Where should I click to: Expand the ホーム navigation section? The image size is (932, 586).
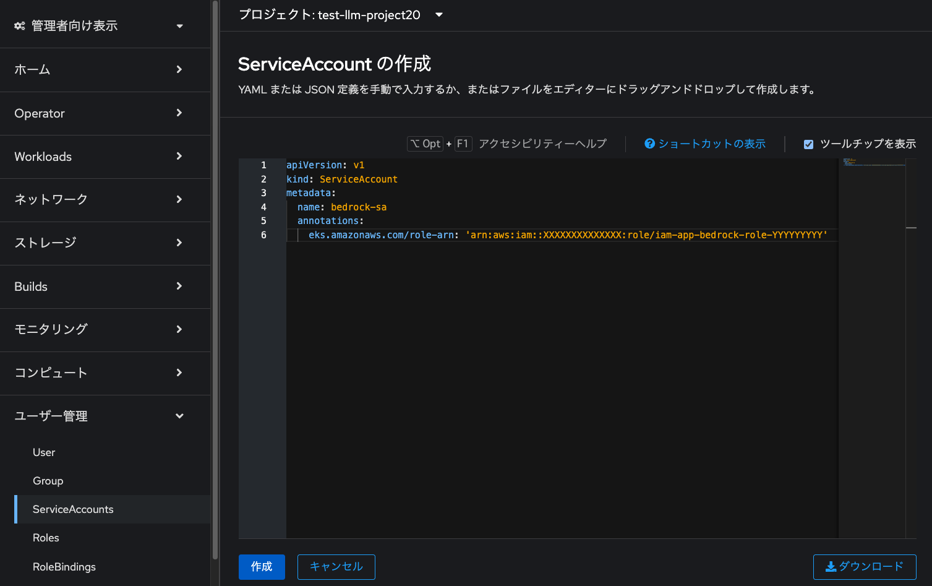click(105, 70)
